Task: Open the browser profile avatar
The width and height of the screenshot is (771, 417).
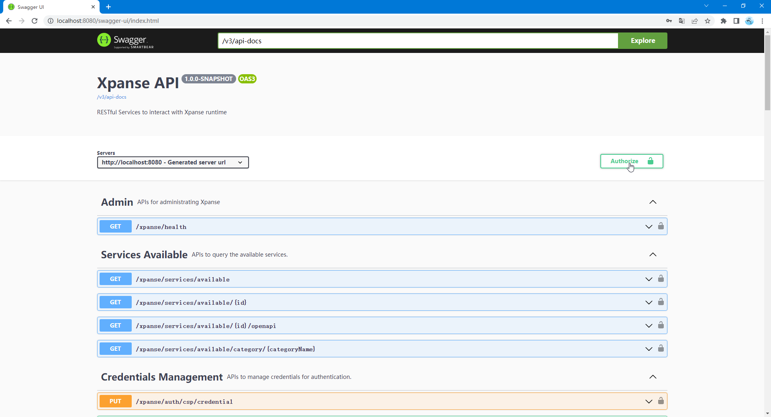Action: 749,21
